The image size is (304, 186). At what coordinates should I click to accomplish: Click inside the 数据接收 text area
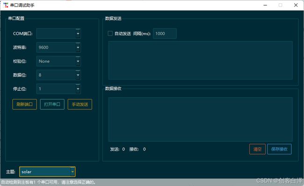point(201,119)
